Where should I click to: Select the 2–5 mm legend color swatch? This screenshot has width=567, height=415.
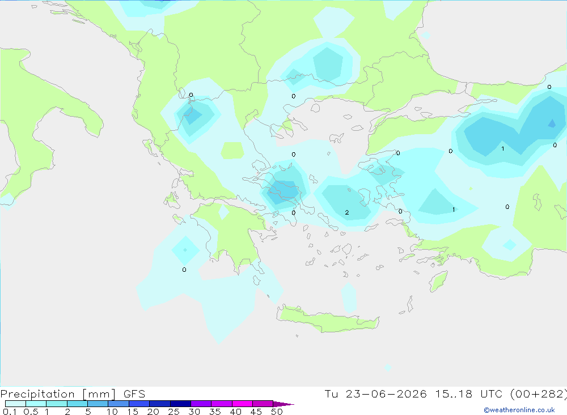point(77,404)
